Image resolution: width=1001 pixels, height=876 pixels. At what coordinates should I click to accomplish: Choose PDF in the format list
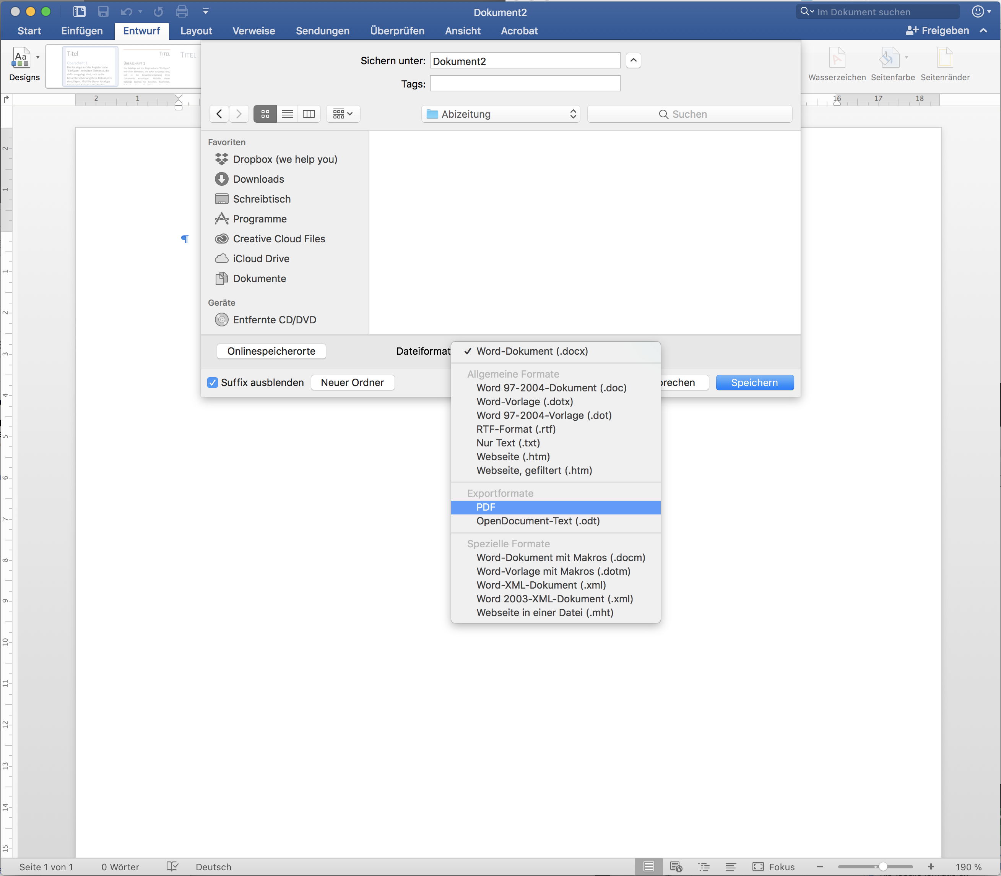point(556,508)
